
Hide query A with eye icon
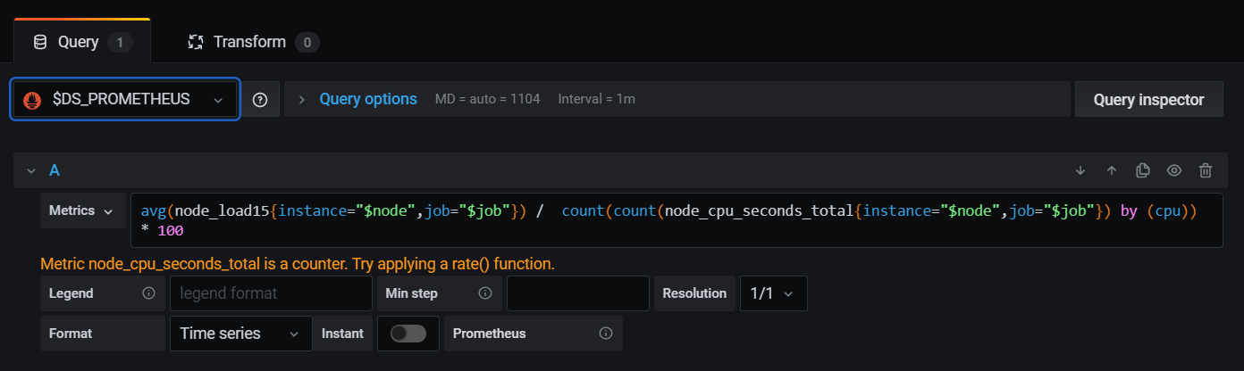1174,170
